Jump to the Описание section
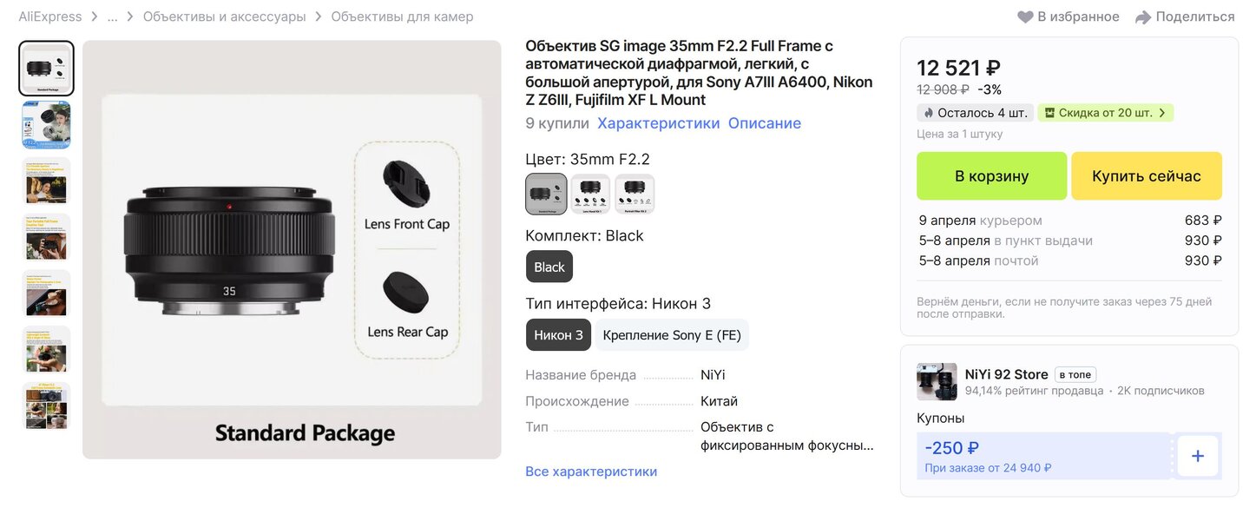The height and width of the screenshot is (521, 1256). (765, 123)
